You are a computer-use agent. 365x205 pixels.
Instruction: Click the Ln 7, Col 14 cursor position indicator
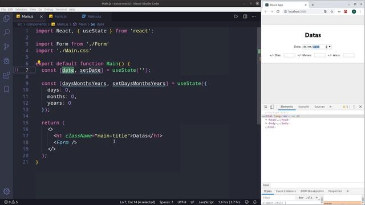(137, 202)
